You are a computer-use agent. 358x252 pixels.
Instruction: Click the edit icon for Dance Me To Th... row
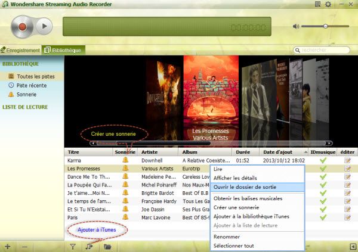[x=347, y=177]
